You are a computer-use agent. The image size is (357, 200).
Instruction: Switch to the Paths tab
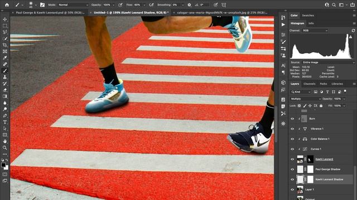324,84
